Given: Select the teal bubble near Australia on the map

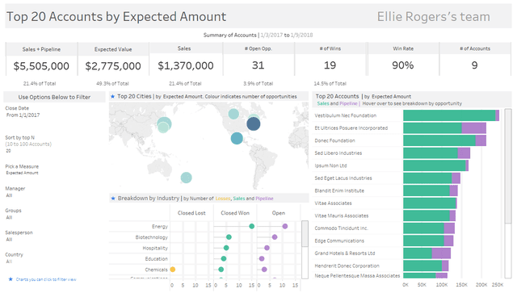Looking at the screenshot, I should [187, 178].
